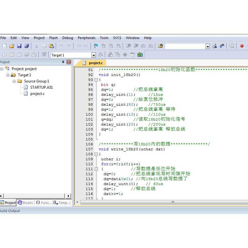Click the Save All icon
Image resolution: width=248 pixels, height=248 pixels.
27,46
